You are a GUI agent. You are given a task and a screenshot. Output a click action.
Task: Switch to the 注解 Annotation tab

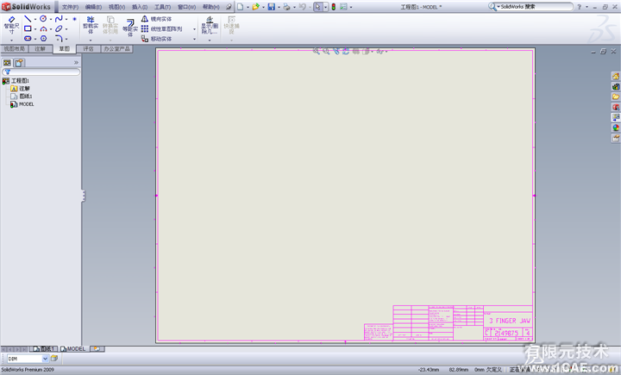tap(40, 48)
